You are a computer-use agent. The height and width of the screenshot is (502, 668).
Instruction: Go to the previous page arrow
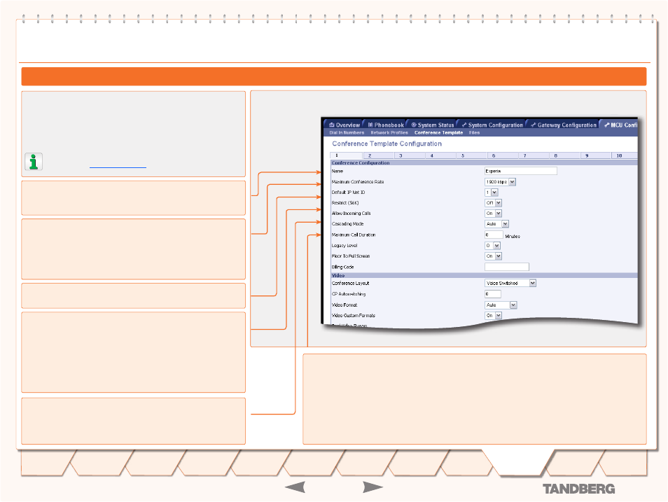(x=295, y=487)
